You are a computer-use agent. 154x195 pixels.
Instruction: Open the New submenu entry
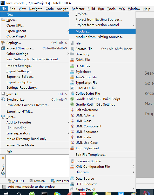tap(35, 14)
